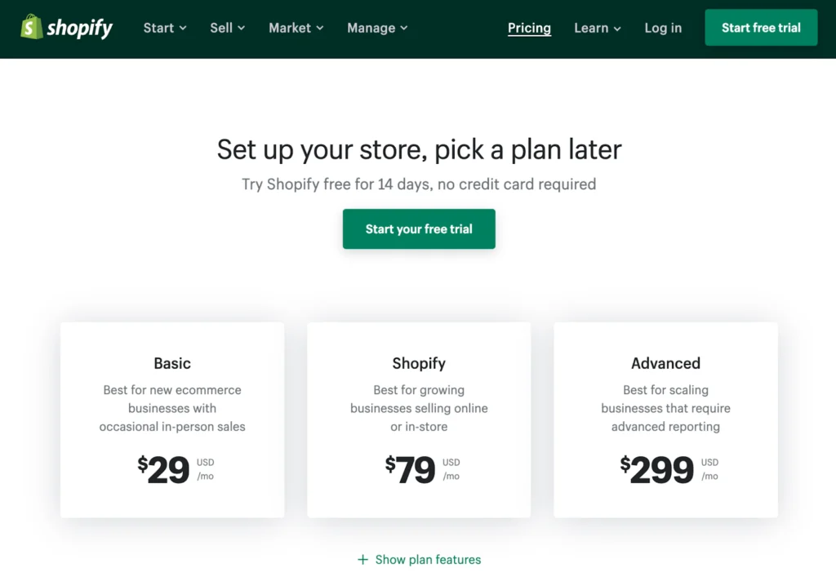Select the Basic plan card
836x581 pixels.
click(172, 419)
